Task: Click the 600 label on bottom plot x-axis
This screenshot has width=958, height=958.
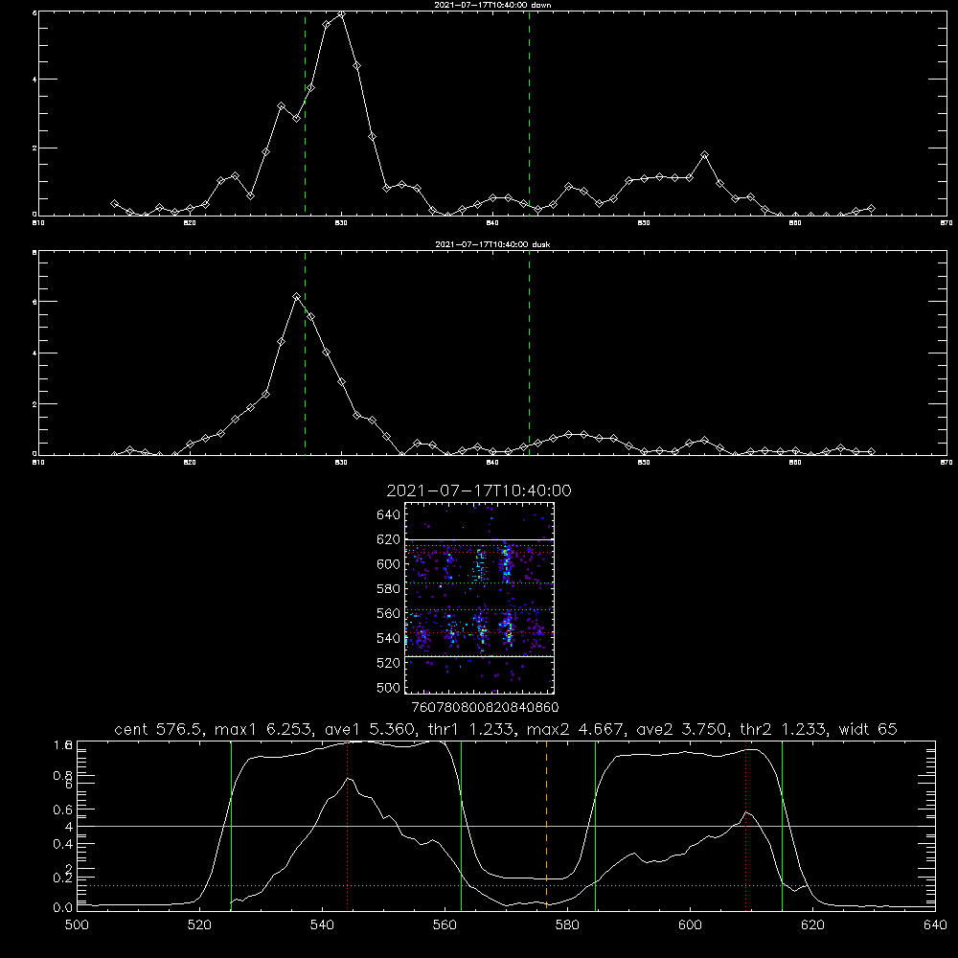Action: 690,925
